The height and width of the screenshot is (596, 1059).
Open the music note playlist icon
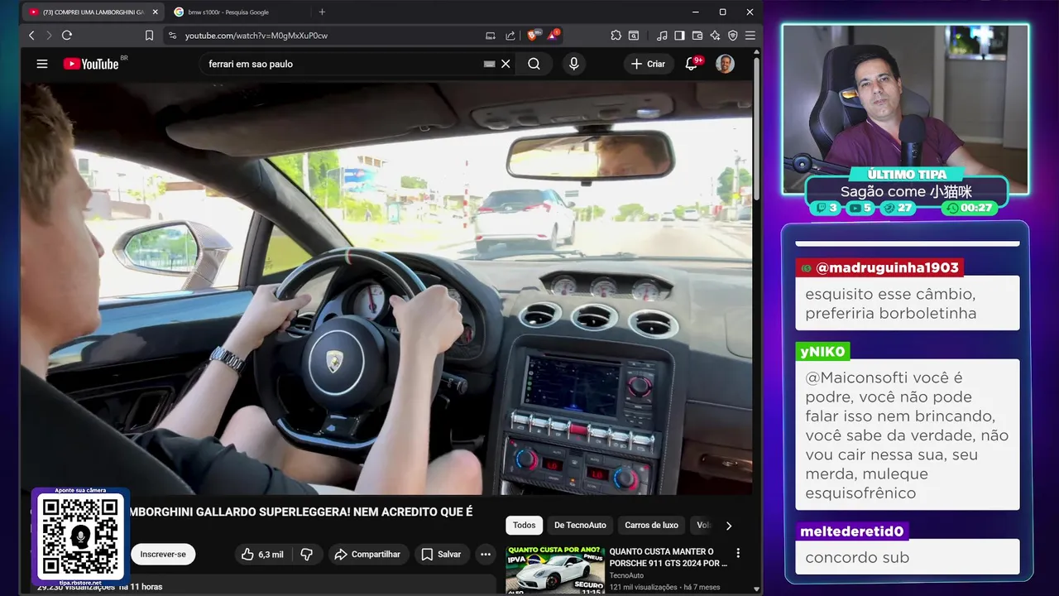(662, 36)
